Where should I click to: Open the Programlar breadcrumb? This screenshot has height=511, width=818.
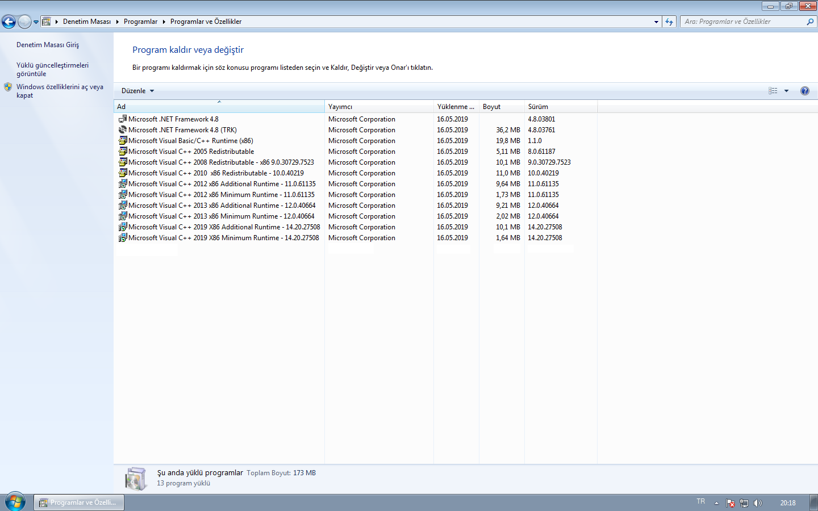[x=140, y=22]
